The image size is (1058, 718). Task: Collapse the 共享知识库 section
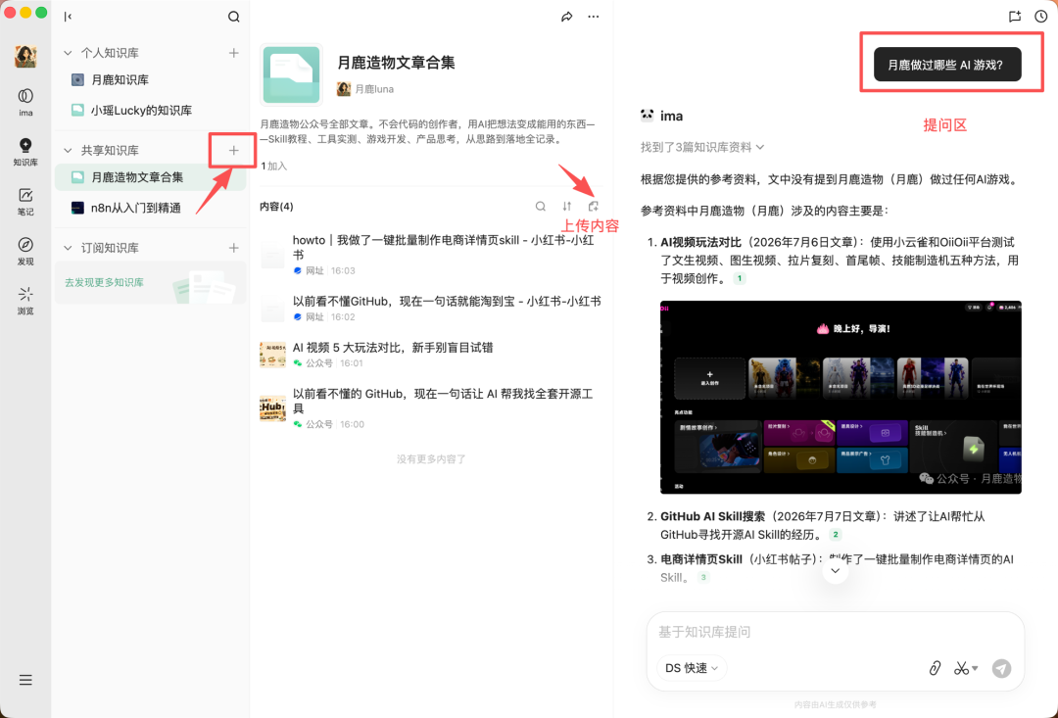click(x=68, y=151)
